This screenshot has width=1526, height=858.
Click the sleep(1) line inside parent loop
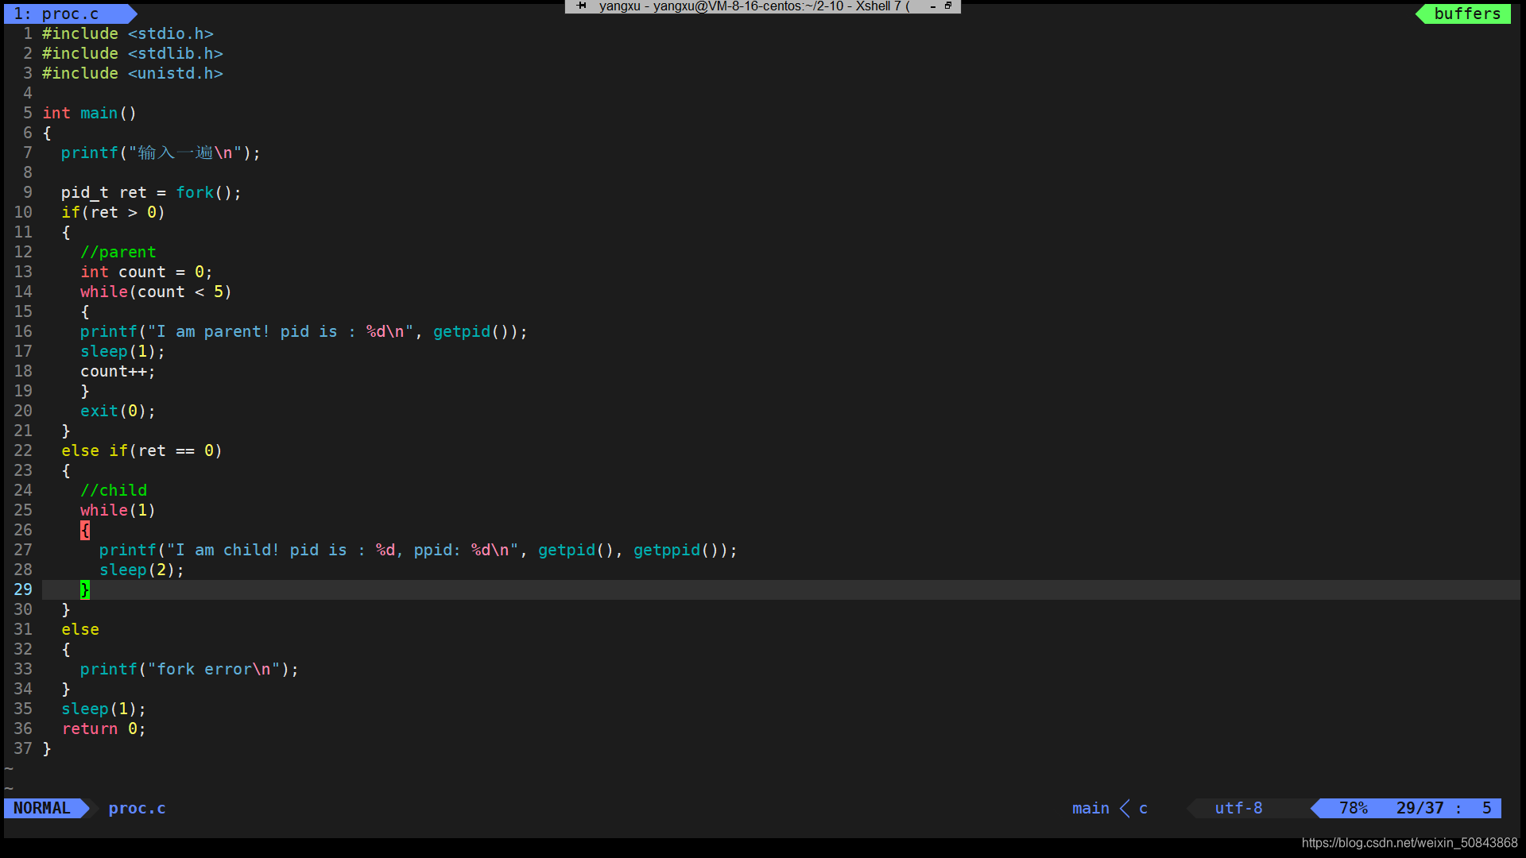click(x=122, y=351)
